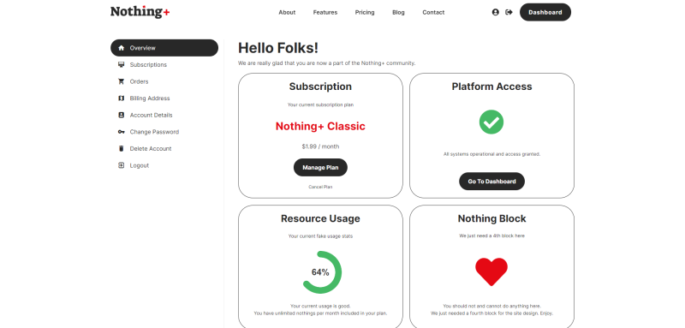Image resolution: width=685 pixels, height=328 pixels.
Task: Click the user profile icon in header
Action: pos(495,12)
